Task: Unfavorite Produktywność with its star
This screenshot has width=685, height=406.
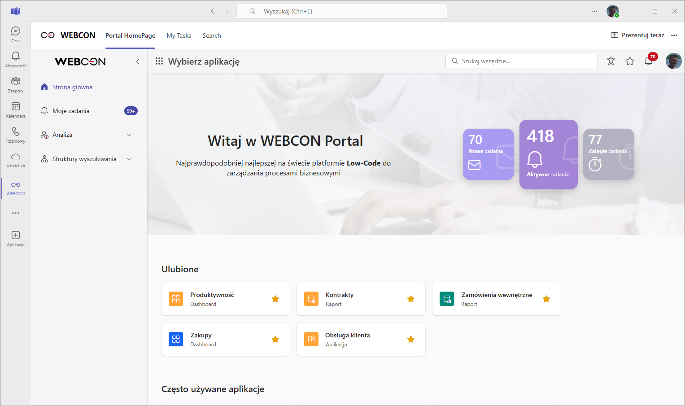Action: click(275, 299)
